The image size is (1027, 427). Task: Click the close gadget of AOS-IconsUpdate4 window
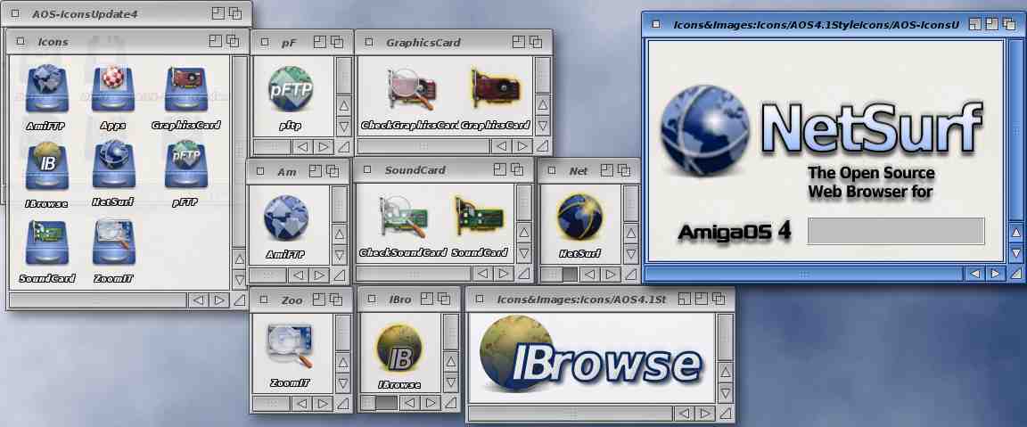tap(15, 13)
